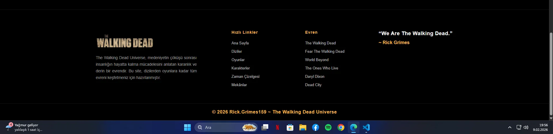Launch Spotify from the taskbar
Image resolution: width=553 pixels, height=134 pixels.
tap(328, 127)
